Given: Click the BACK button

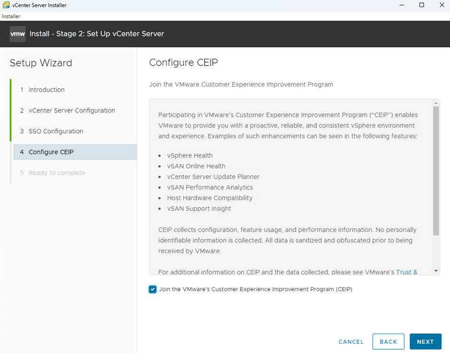Looking at the screenshot, I should click(388, 342).
